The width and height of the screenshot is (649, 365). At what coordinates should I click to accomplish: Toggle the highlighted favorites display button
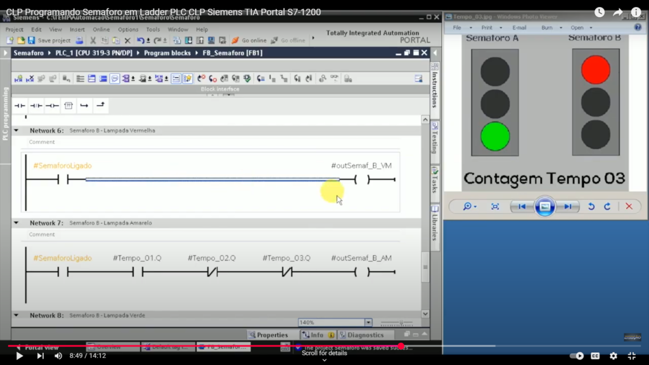tap(188, 79)
